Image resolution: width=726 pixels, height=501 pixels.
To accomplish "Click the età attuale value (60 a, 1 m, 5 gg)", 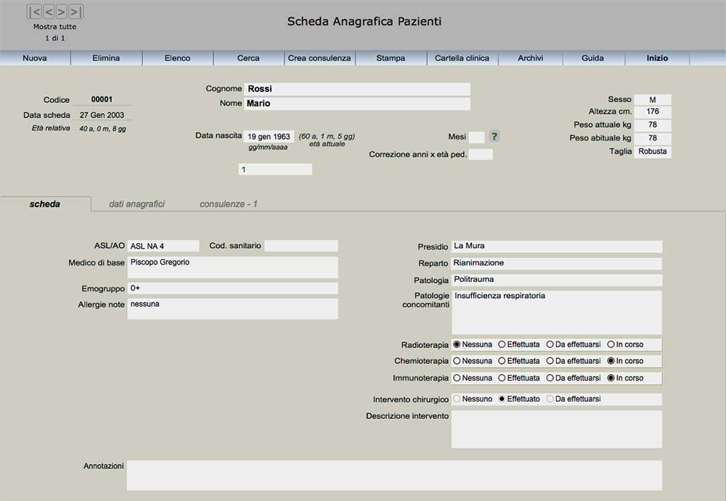I will 327,136.
